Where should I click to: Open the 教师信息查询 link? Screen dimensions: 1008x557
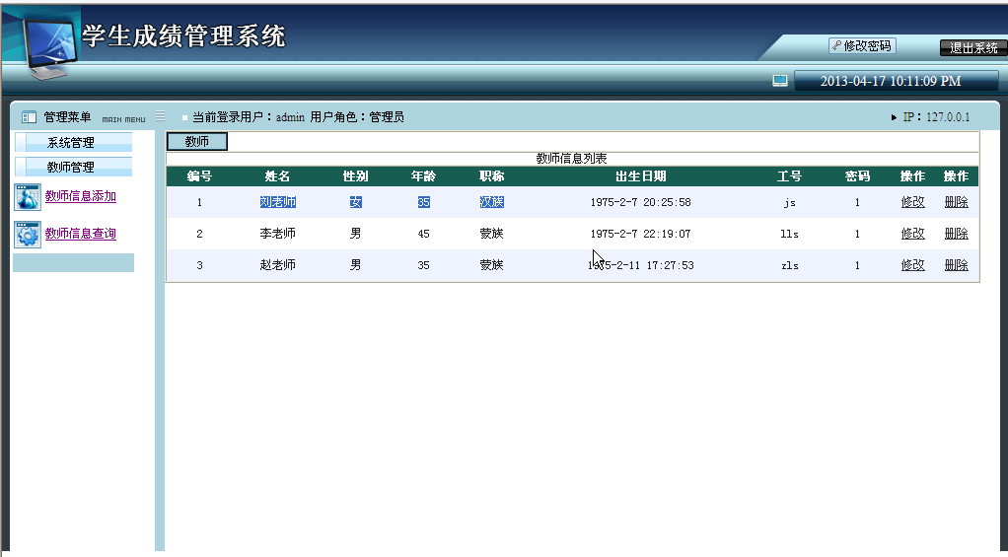tap(80, 234)
